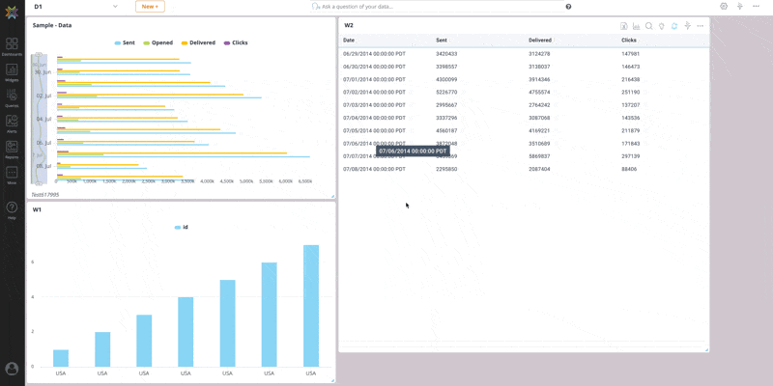Image resolution: width=773 pixels, height=386 pixels.
Task: Toggle the Clicks series in chart legend
Action: point(236,42)
